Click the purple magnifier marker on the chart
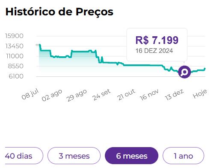 (x=184, y=72)
